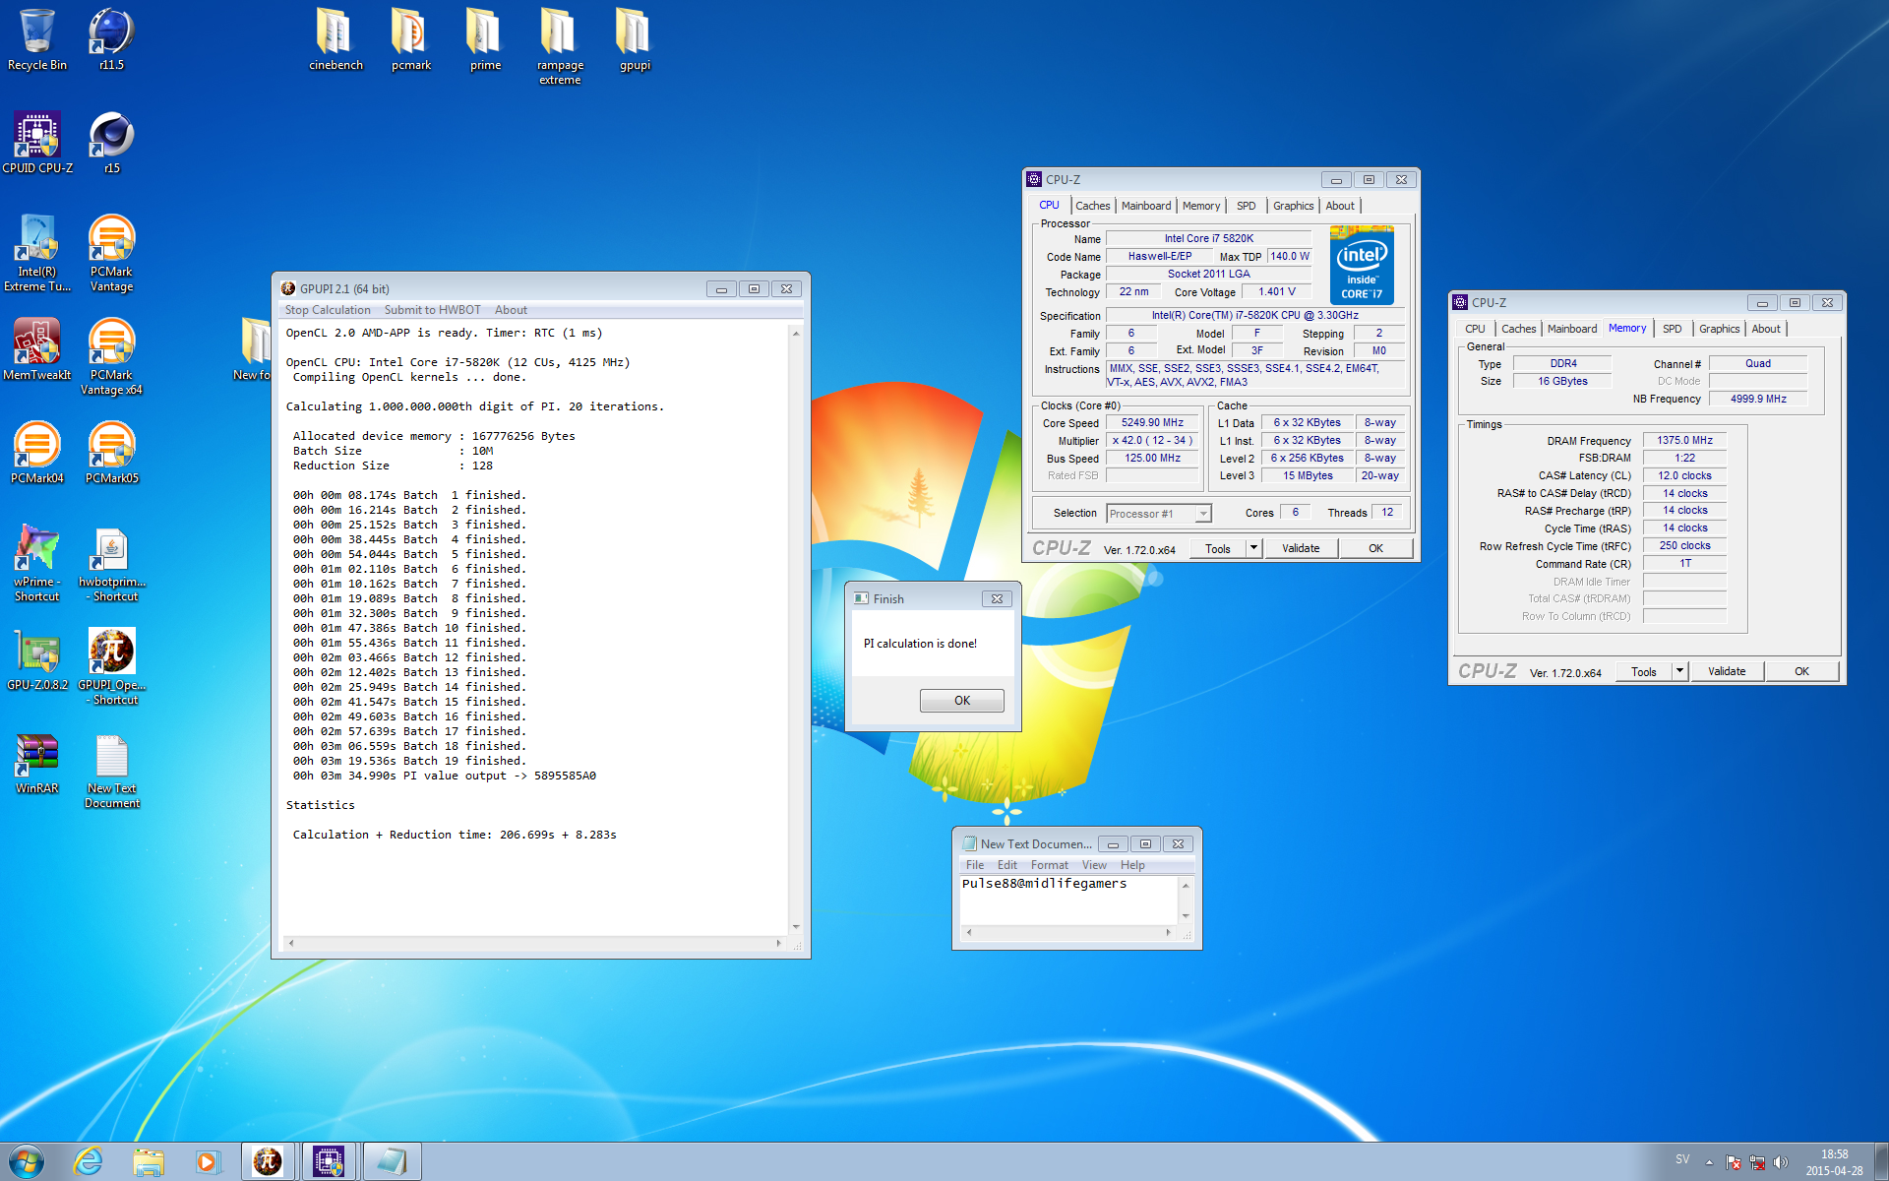
Task: Open the pcmark folder icon
Action: point(411,39)
